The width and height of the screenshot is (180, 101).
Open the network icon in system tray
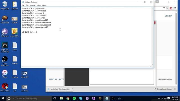pyautogui.click(x=162, y=98)
